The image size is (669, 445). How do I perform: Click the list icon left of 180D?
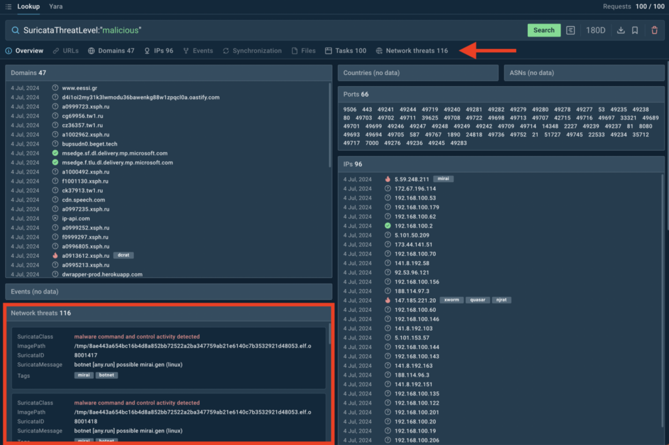570,30
